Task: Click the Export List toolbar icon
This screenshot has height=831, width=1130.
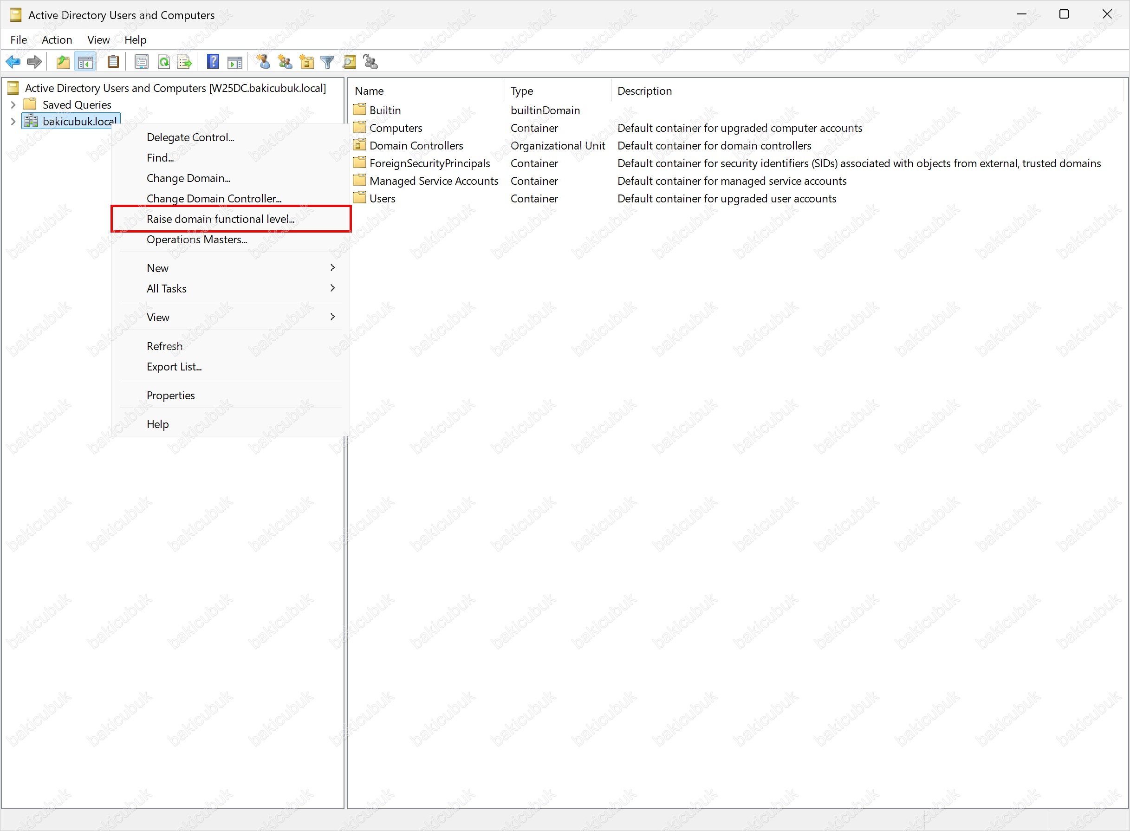Action: pos(186,62)
